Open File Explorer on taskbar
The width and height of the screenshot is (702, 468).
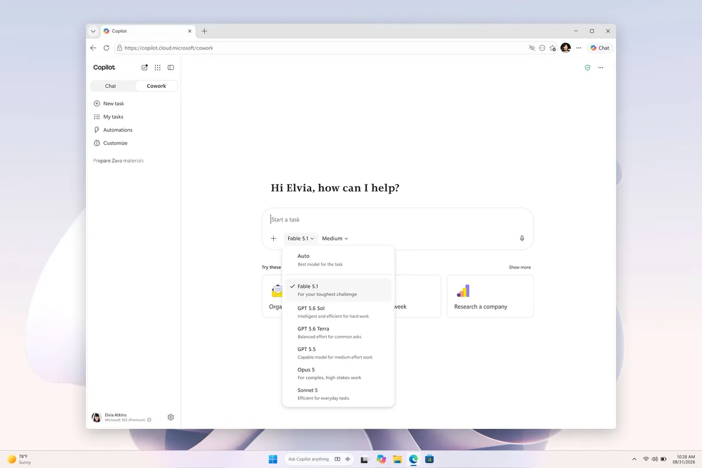[x=397, y=459]
